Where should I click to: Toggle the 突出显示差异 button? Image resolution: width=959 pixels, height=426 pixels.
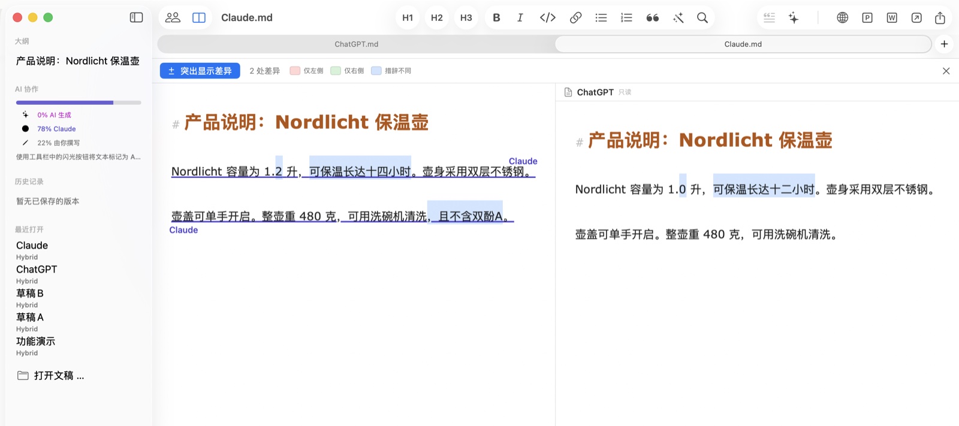pyautogui.click(x=200, y=71)
